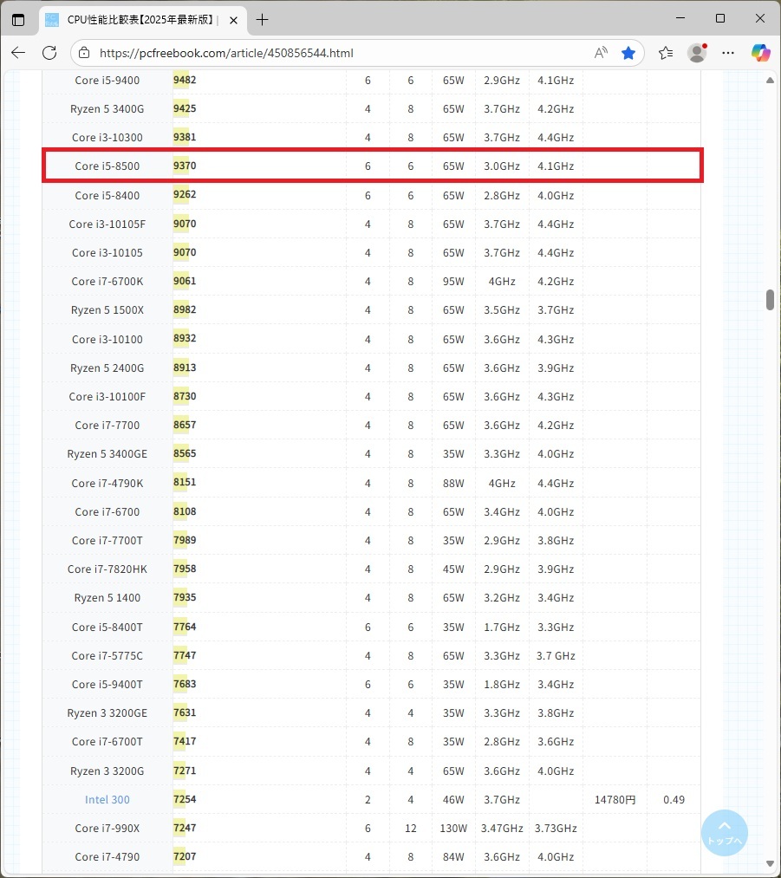
Task: Click scrollbar up arrow
Action: coord(770,80)
